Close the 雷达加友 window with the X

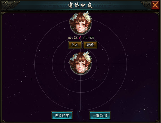(x=155, y=5)
